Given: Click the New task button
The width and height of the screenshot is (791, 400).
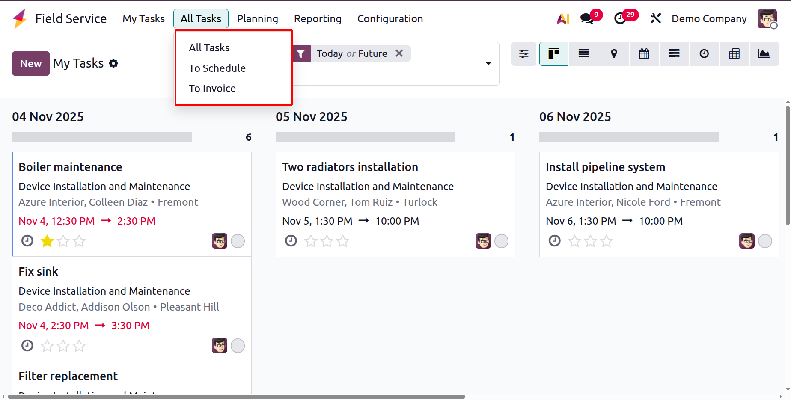Looking at the screenshot, I should pyautogui.click(x=31, y=64).
